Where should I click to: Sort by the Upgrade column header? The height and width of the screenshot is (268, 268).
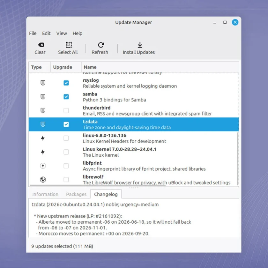click(66, 67)
